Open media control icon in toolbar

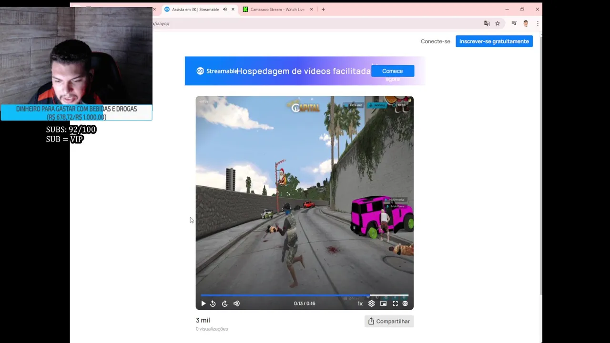pyautogui.click(x=514, y=23)
